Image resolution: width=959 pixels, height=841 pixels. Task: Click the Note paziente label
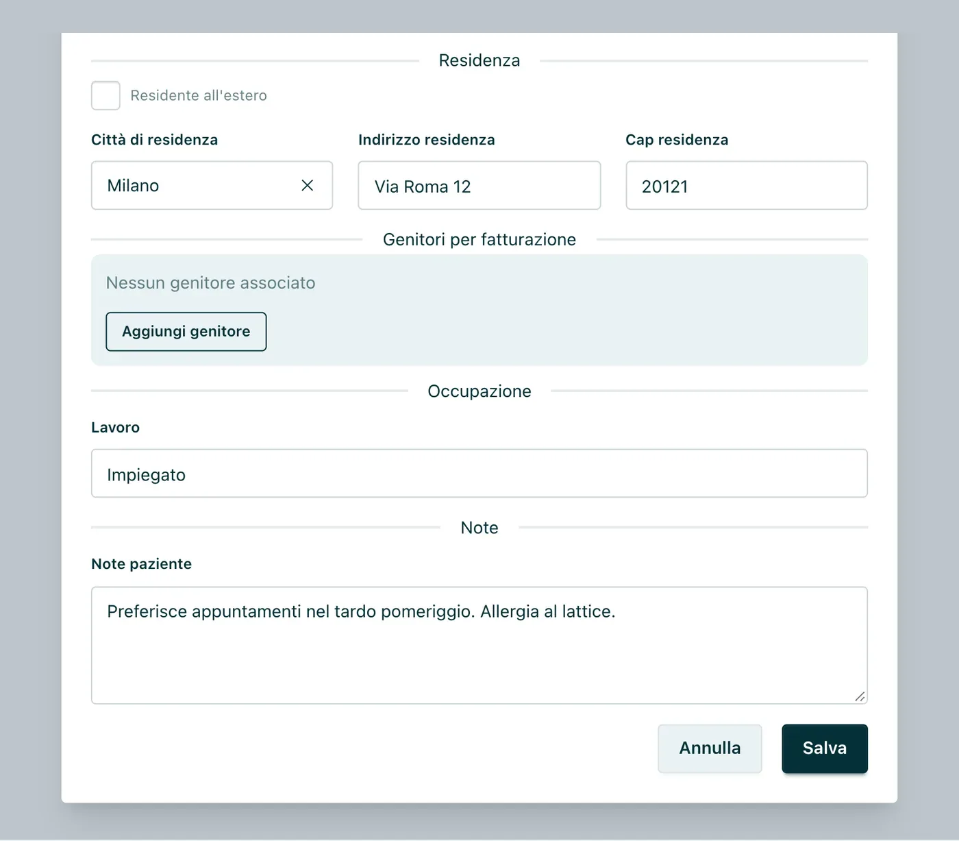tap(142, 564)
